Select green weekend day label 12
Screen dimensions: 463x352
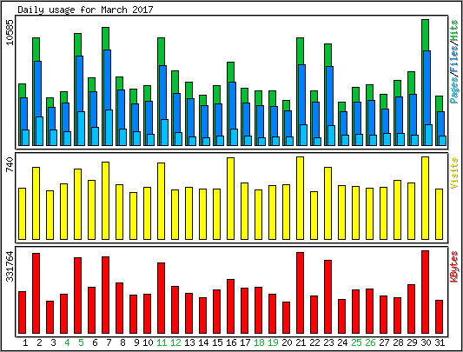coord(175,342)
